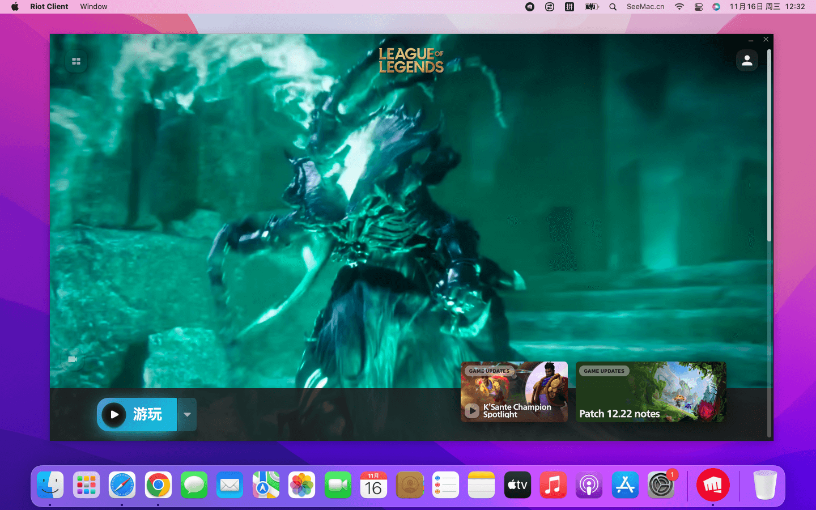Open System Preferences from the Dock
Screen dimensions: 816x510
tap(661, 485)
